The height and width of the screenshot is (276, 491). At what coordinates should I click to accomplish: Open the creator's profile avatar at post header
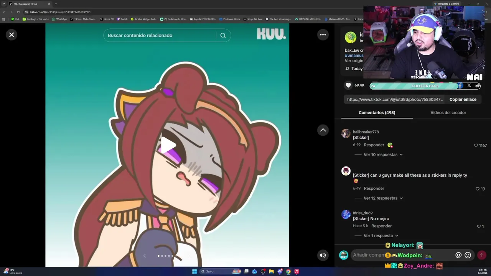coord(351,38)
